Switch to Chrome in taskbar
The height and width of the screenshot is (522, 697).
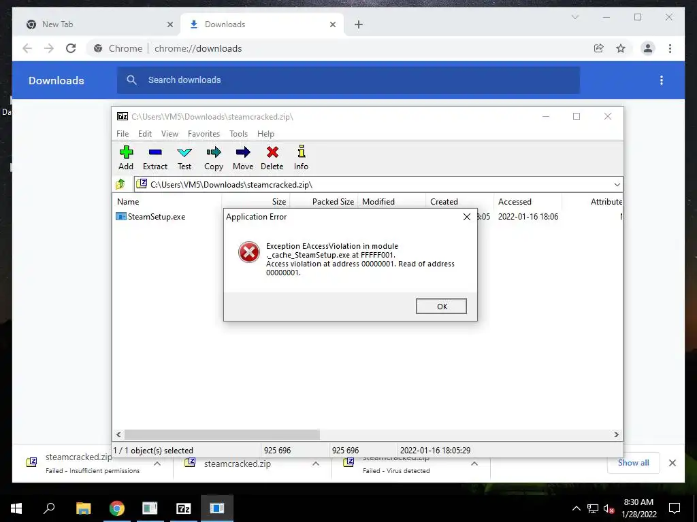117,508
